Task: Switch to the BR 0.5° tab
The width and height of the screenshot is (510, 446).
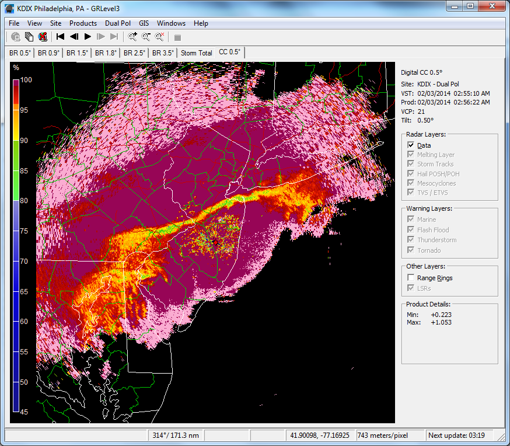Action: click(20, 53)
